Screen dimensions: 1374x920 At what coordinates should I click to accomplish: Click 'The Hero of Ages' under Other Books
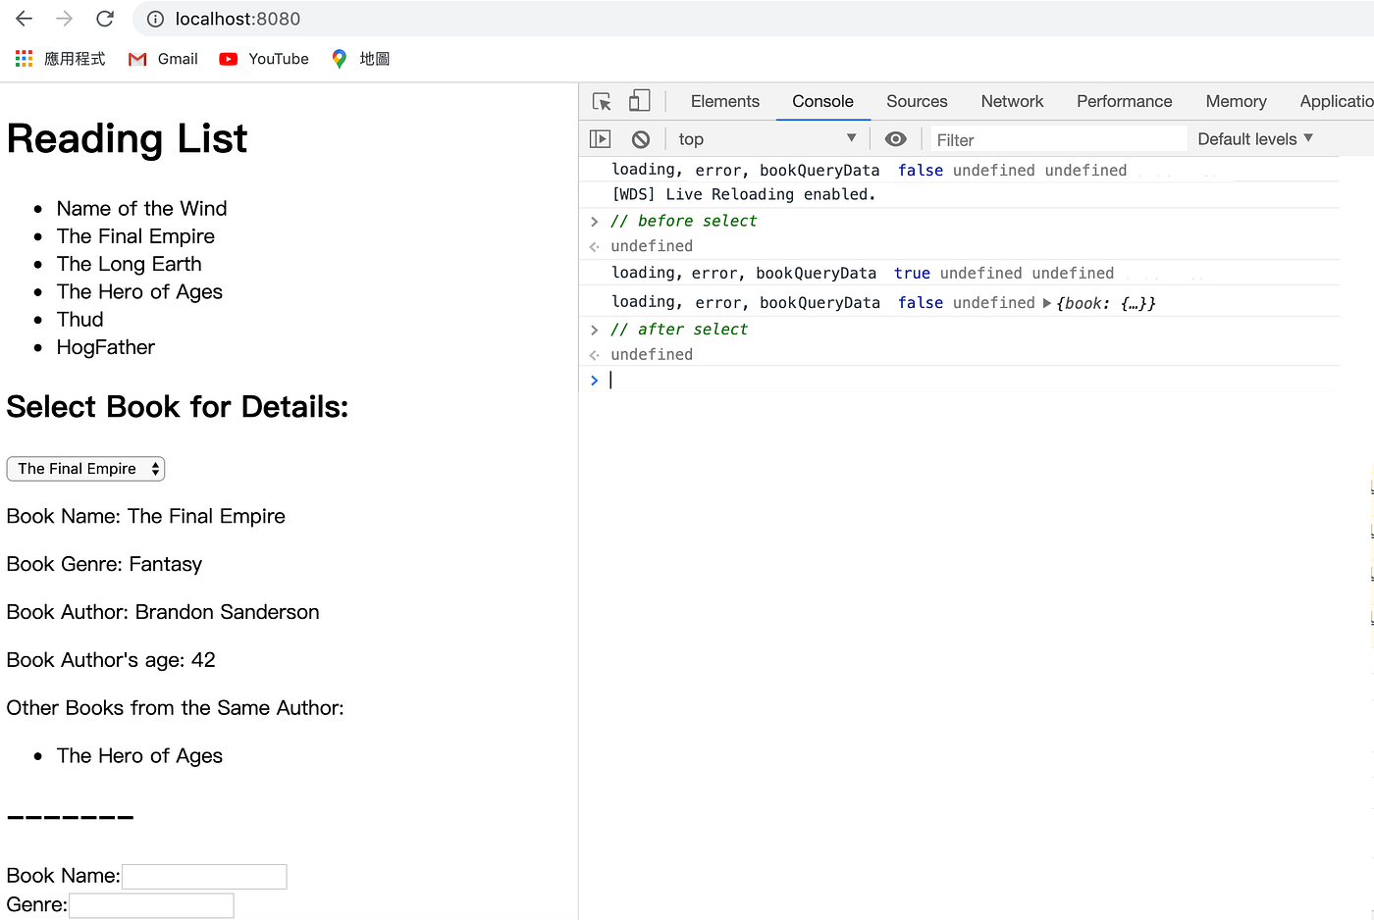[139, 756]
